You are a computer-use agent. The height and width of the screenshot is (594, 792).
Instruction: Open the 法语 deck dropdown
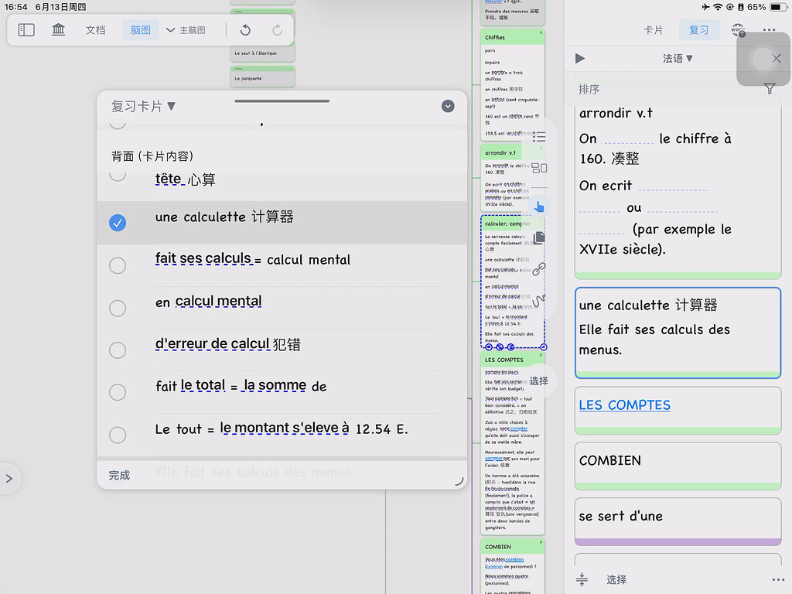point(678,58)
